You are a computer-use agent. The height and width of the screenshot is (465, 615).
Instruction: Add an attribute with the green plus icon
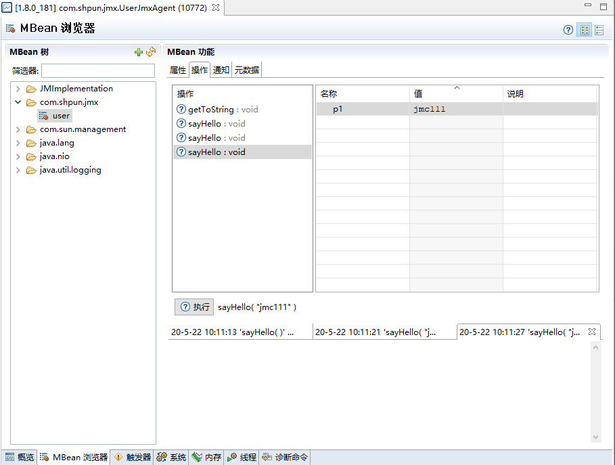pos(138,51)
